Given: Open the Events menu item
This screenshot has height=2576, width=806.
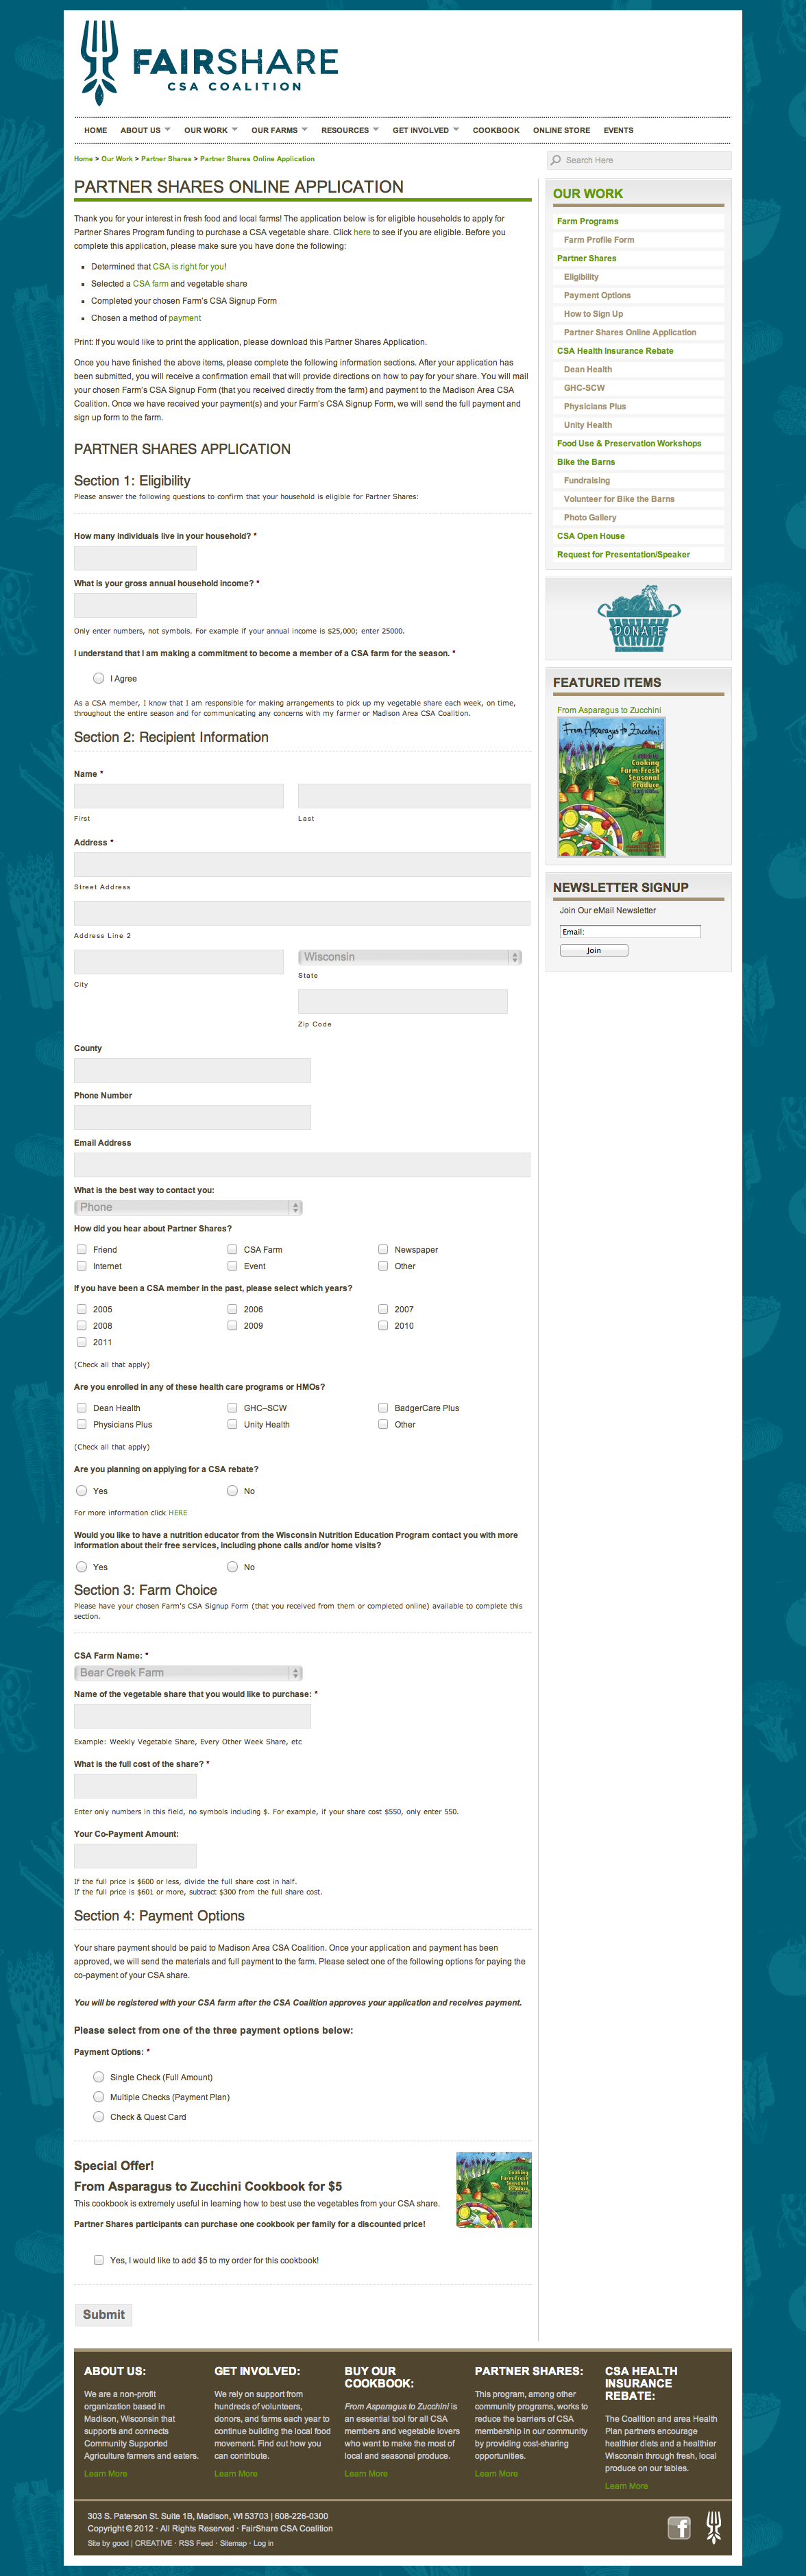Looking at the screenshot, I should 618,130.
